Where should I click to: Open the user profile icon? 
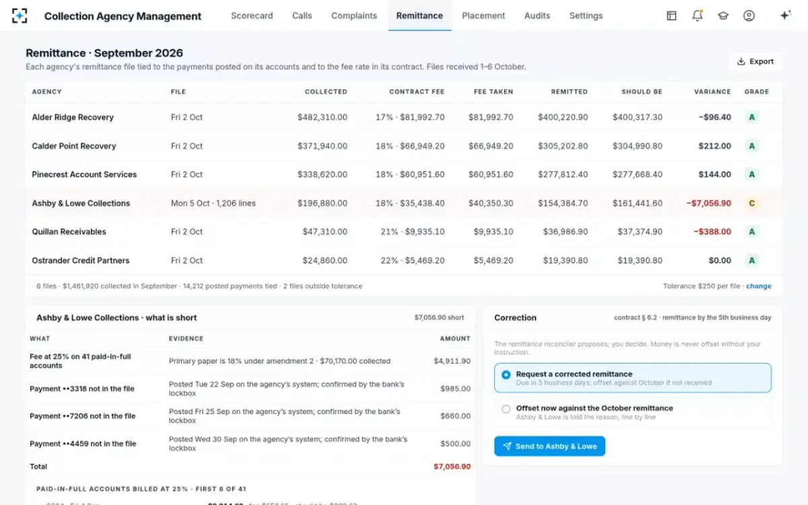[x=749, y=15]
